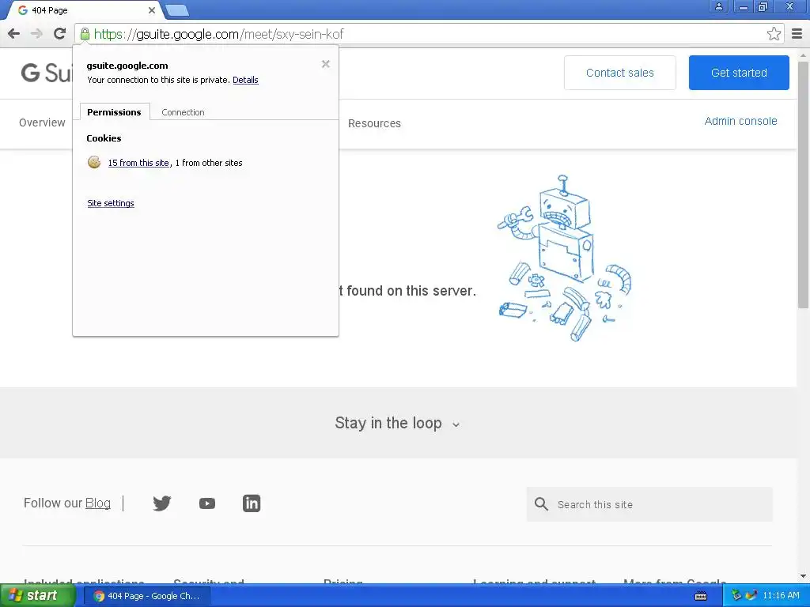810x607 pixels.
Task: Click the scrollbar down arrow
Action: [804, 576]
